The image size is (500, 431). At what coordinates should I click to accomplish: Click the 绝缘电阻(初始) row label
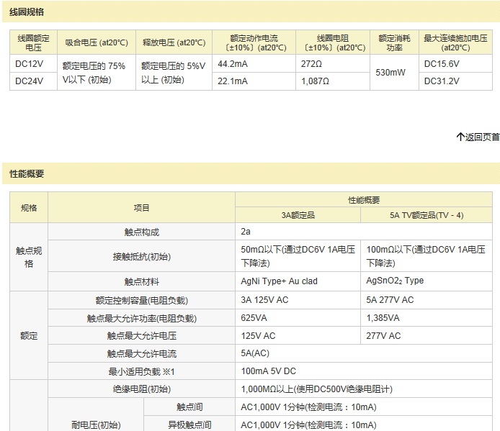(142, 389)
